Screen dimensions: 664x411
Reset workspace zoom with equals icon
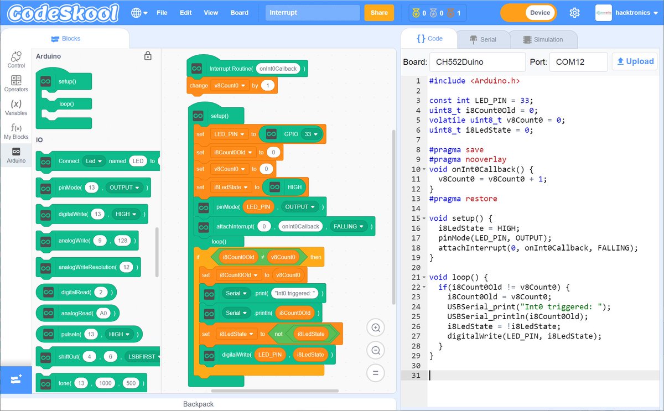(x=376, y=372)
